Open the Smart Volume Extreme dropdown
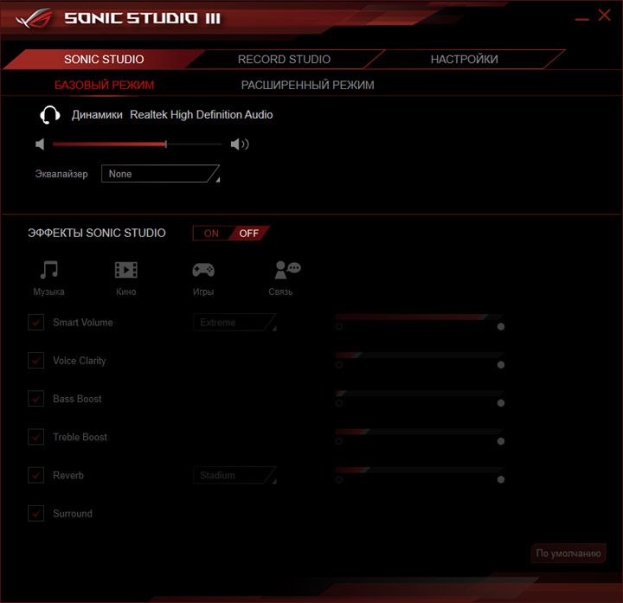Viewport: 623px width, 603px height. click(x=234, y=322)
